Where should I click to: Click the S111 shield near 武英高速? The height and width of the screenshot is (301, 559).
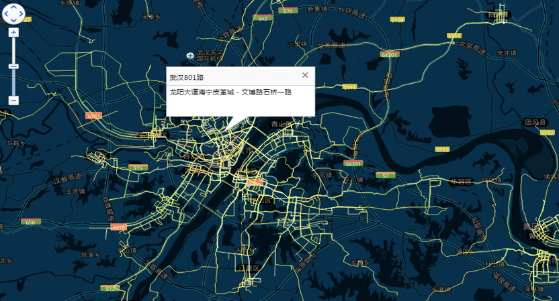click(x=454, y=36)
